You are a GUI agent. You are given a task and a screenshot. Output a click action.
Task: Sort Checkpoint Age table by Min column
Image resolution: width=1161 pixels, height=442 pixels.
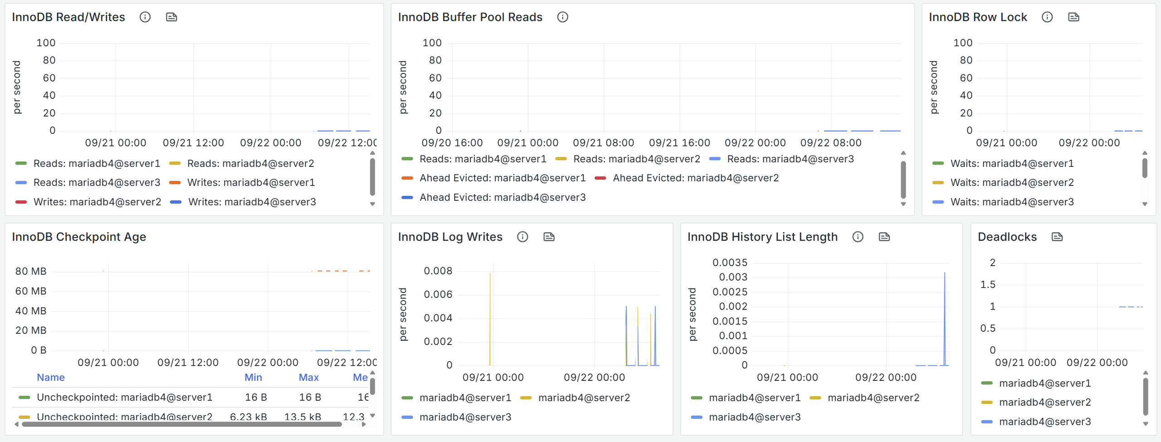click(253, 377)
